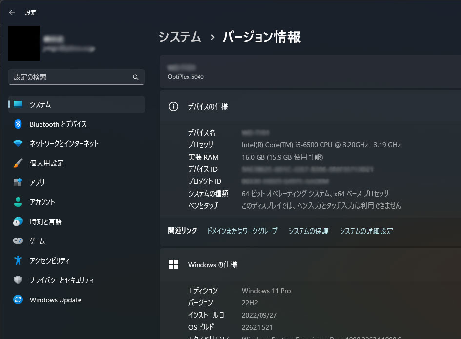Viewport: 461px width, 339px height.
Task: Click the info icon beside デバイスの仕様
Action: 173,106
